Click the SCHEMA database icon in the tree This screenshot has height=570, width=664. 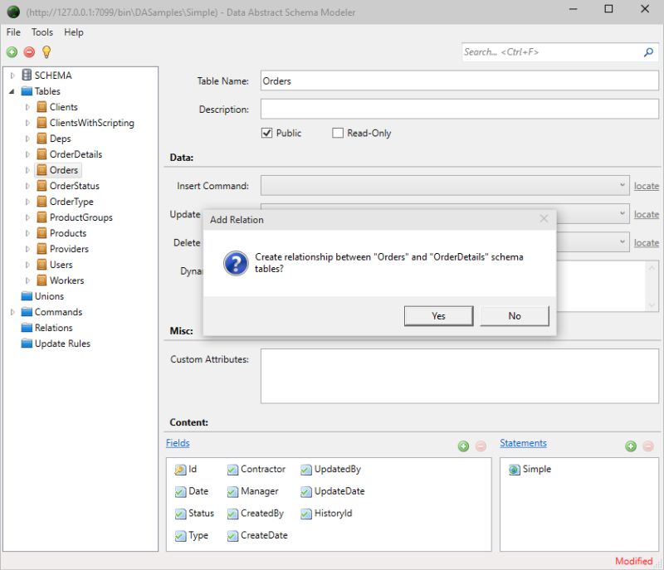27,75
